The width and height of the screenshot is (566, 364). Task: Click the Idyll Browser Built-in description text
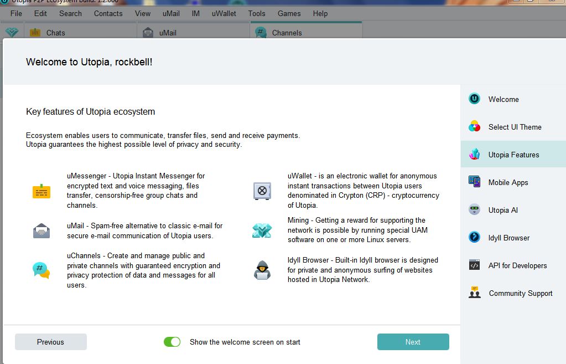[363, 270]
